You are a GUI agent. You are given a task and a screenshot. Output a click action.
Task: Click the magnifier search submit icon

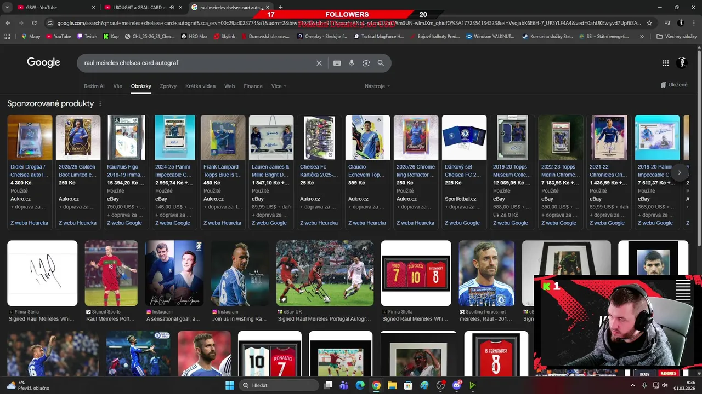pos(381,63)
